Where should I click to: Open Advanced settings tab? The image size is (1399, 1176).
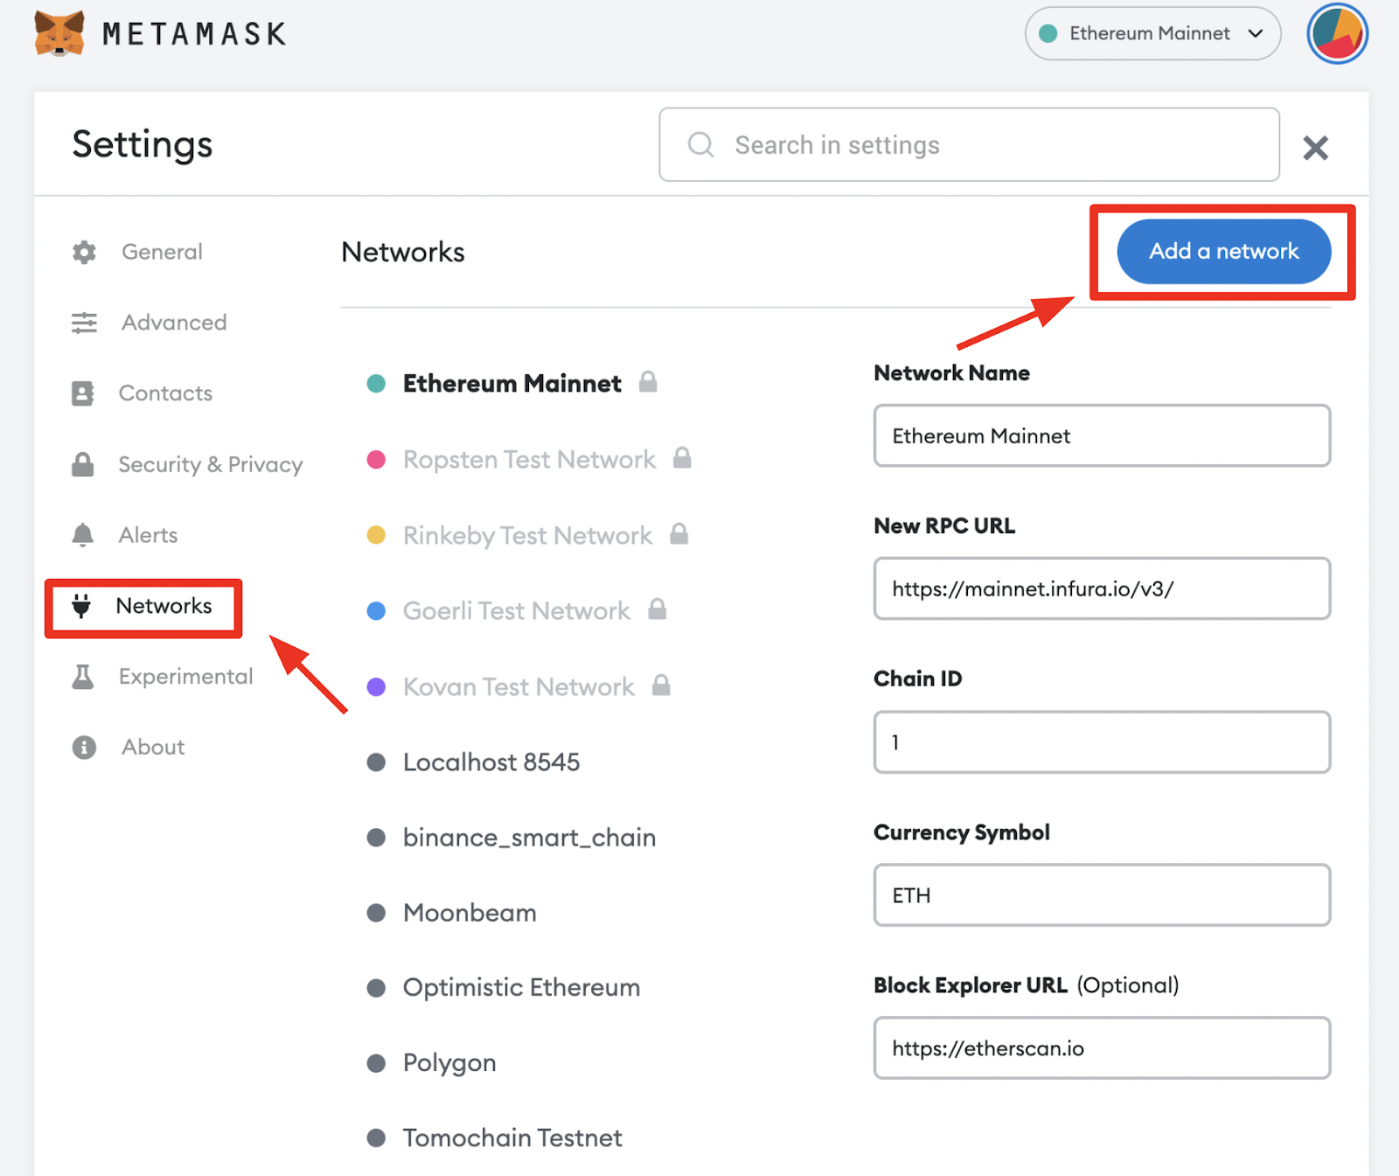[174, 323]
